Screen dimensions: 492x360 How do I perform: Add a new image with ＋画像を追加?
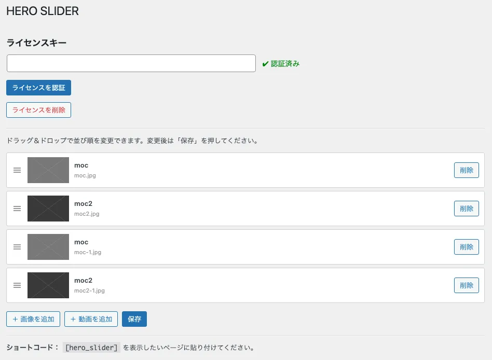(x=33, y=319)
